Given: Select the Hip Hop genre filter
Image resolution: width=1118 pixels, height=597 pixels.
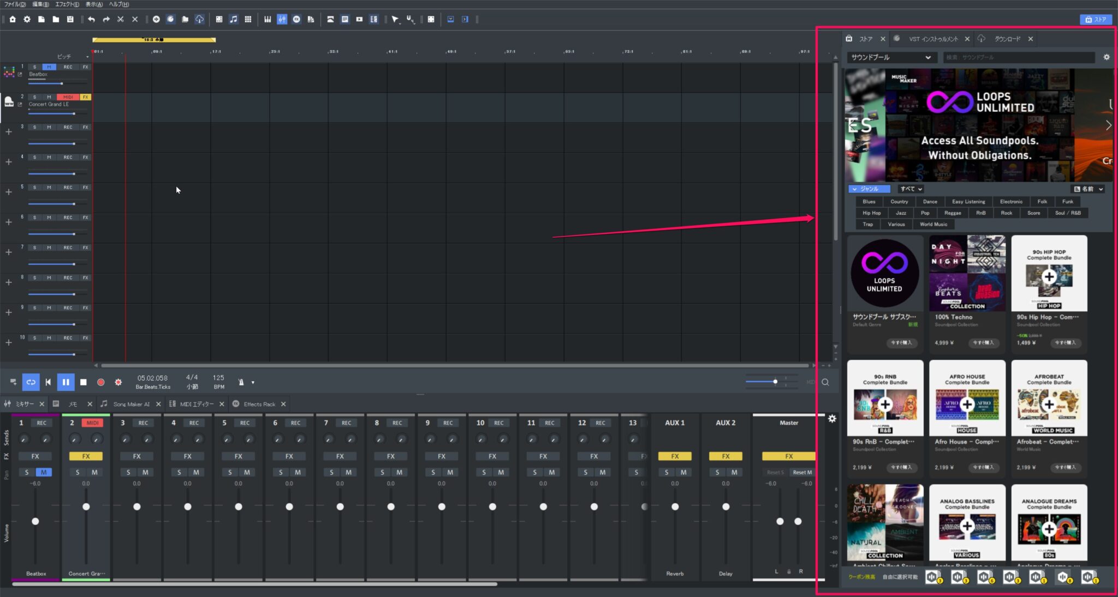Looking at the screenshot, I should click(x=871, y=213).
